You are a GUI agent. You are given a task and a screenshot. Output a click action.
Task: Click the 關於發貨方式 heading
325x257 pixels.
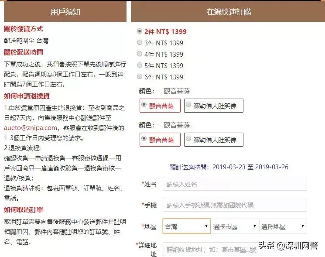point(24,29)
